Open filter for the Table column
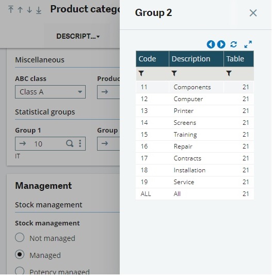Image resolution: width=272 pixels, height=276 pixels. (229, 73)
